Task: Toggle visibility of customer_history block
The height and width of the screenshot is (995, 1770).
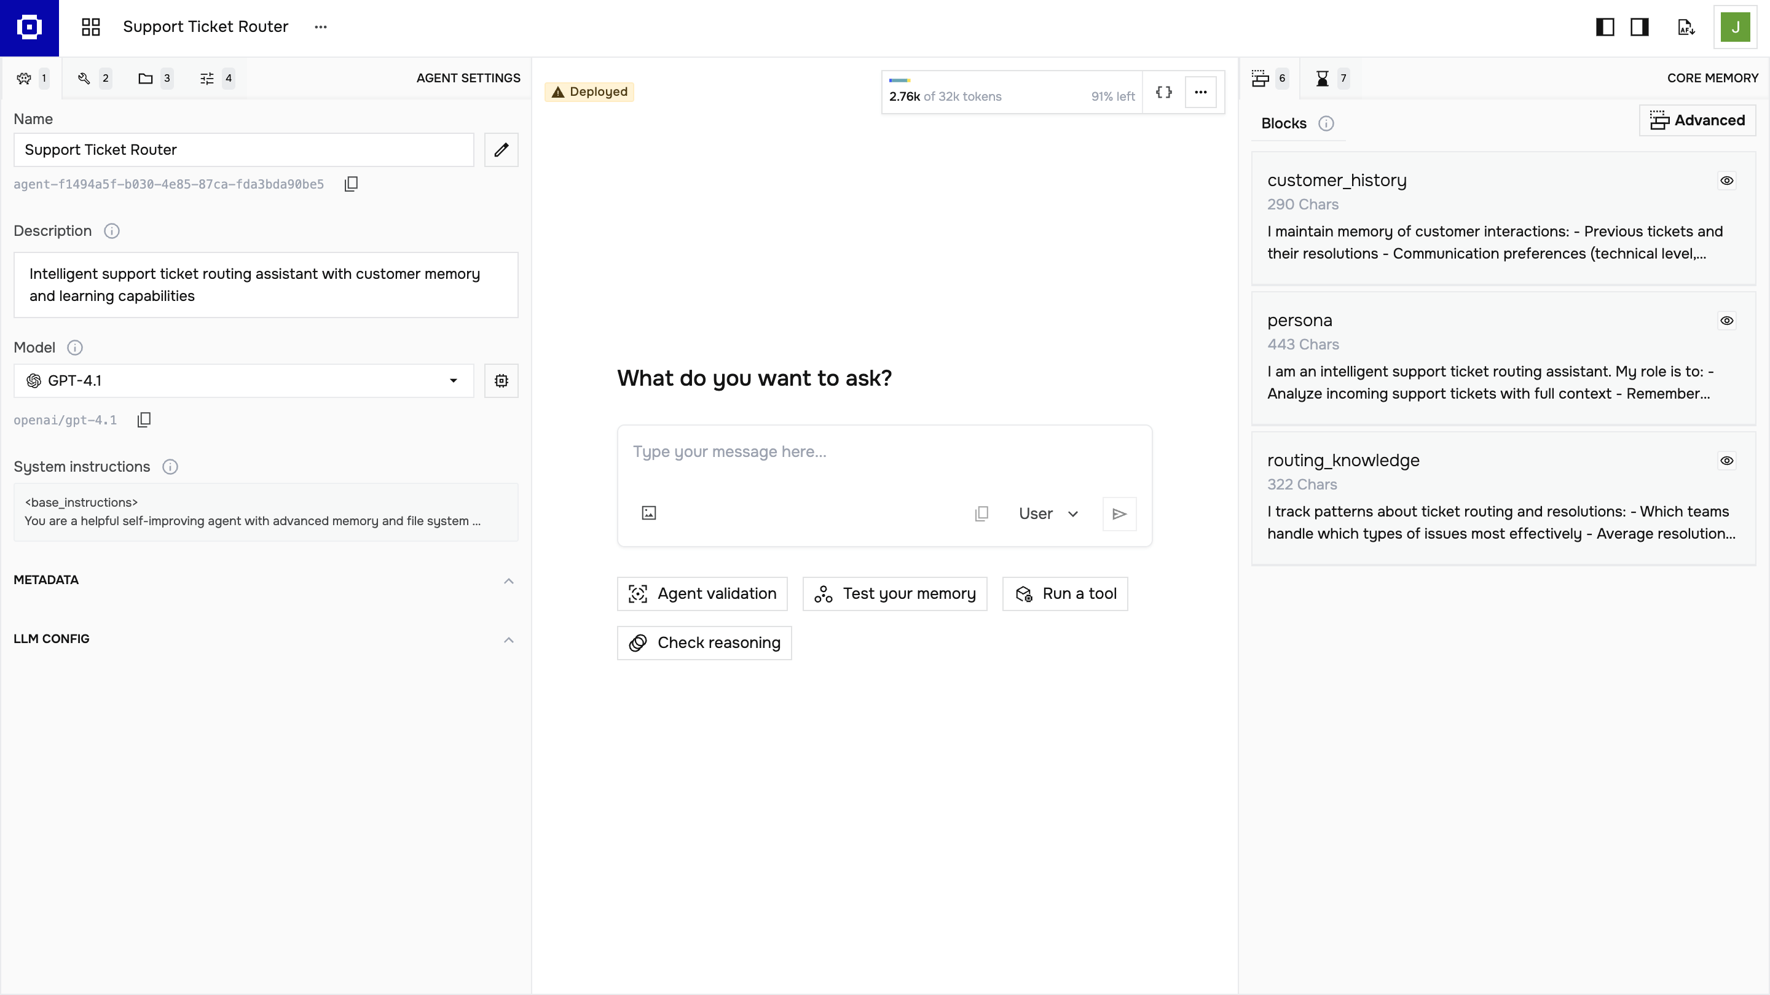Action: tap(1726, 181)
